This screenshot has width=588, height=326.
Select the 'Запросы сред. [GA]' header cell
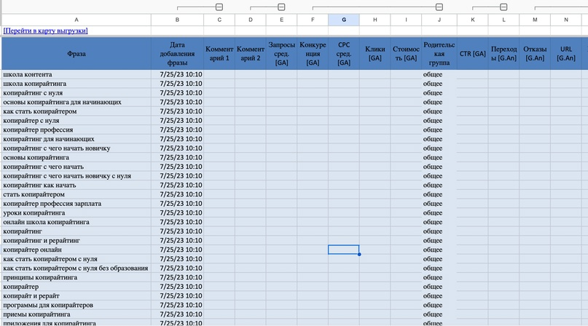point(281,53)
